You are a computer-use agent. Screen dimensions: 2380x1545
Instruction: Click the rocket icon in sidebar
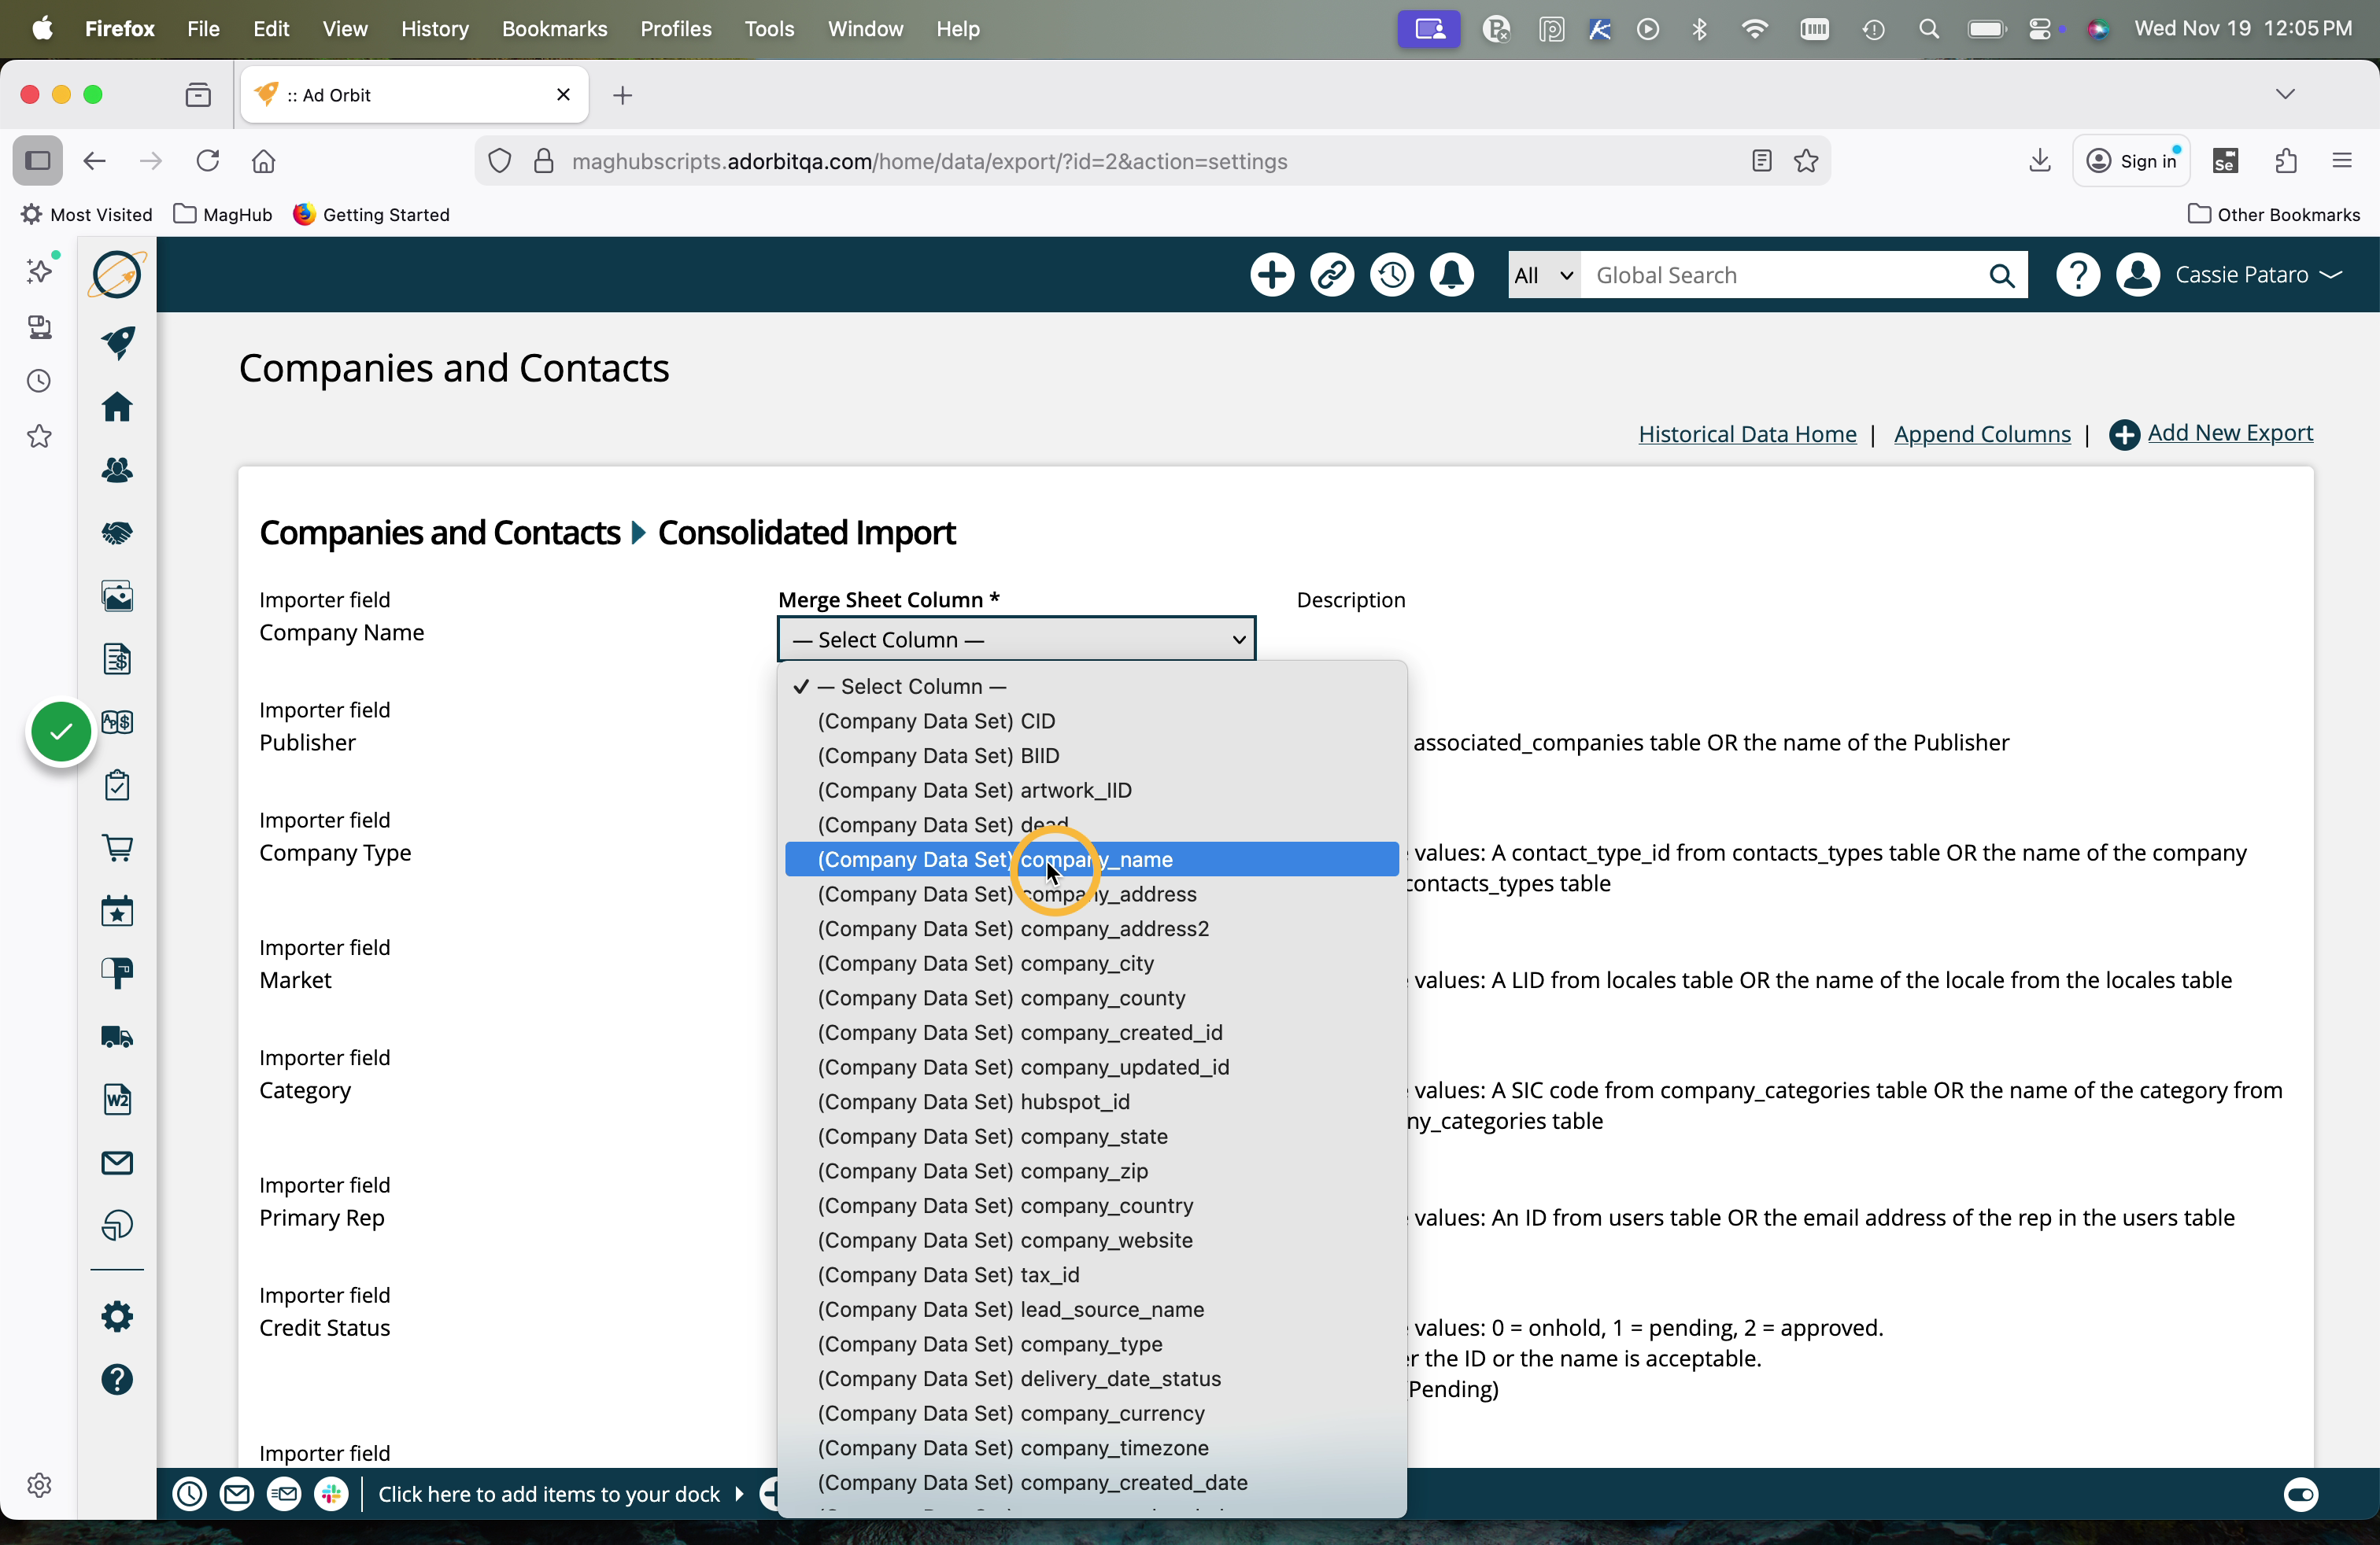point(117,343)
